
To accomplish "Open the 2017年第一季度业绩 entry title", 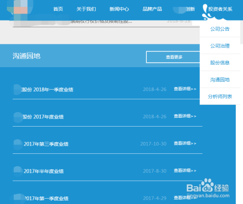I will [46, 198].
